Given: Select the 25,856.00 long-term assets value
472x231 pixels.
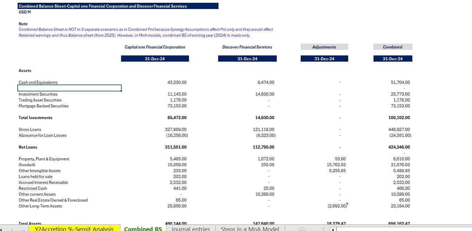Looking at the screenshot, I should [x=177, y=206].
